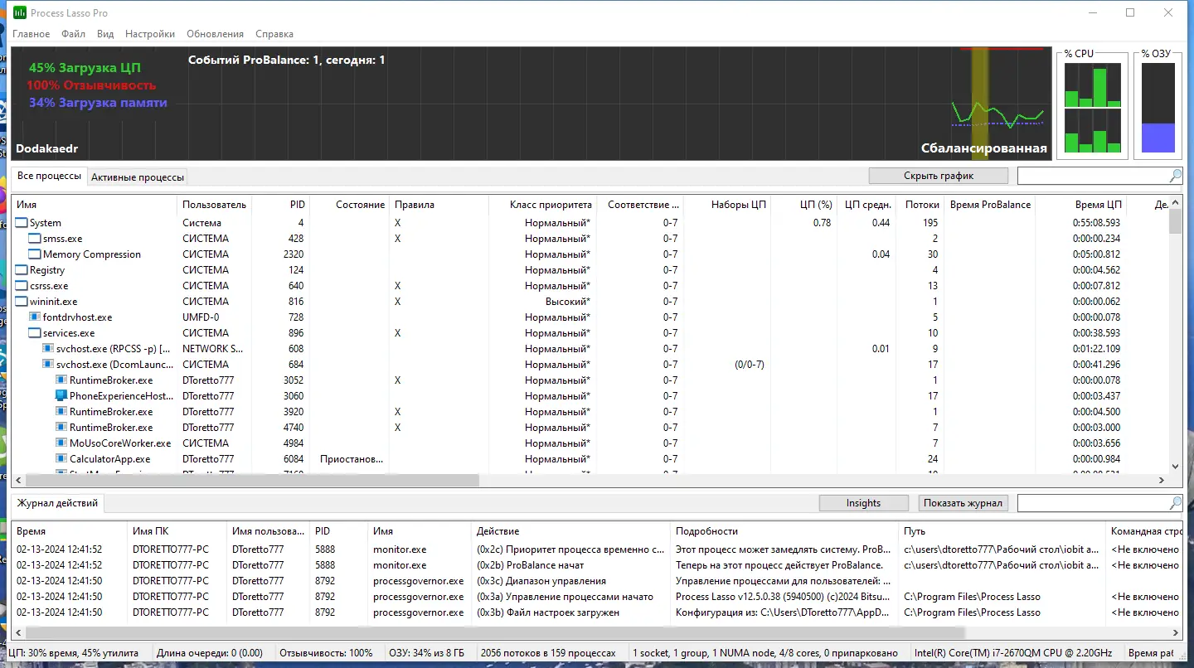Image resolution: width=1194 pixels, height=668 pixels.
Task: Select the Registry process icon
Action: [x=22, y=270]
